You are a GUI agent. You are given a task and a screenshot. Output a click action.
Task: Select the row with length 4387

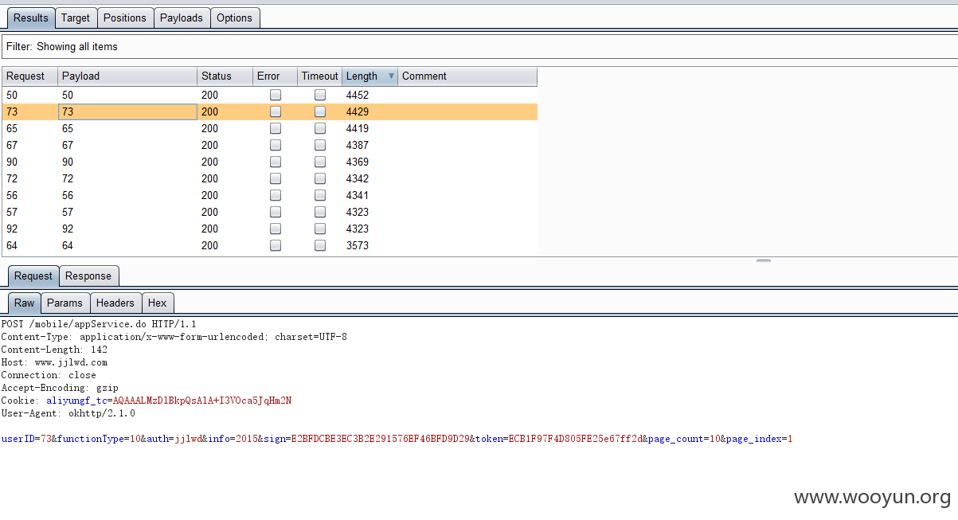pyautogui.click(x=270, y=145)
